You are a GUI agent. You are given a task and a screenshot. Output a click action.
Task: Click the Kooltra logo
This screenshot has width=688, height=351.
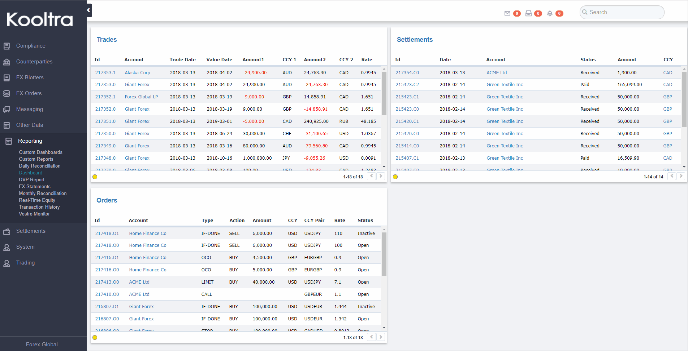(x=40, y=19)
